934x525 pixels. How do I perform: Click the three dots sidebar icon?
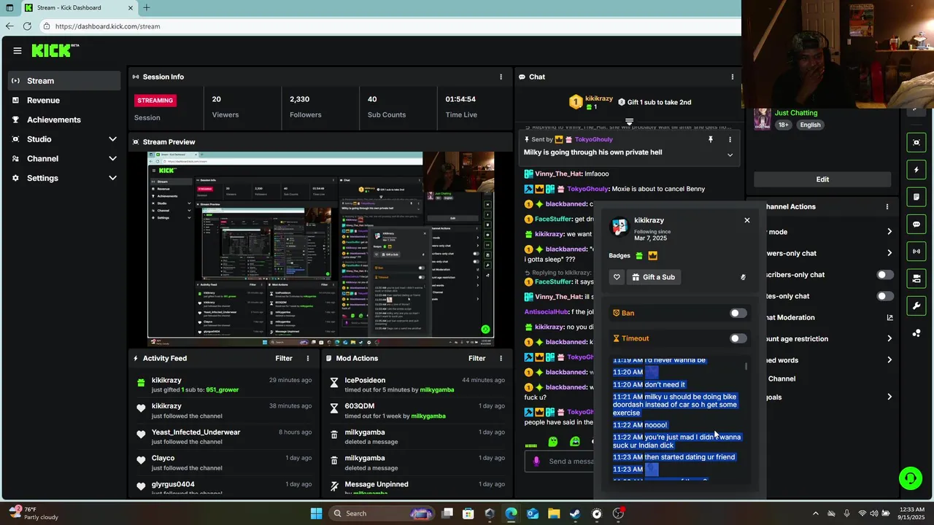point(916,333)
